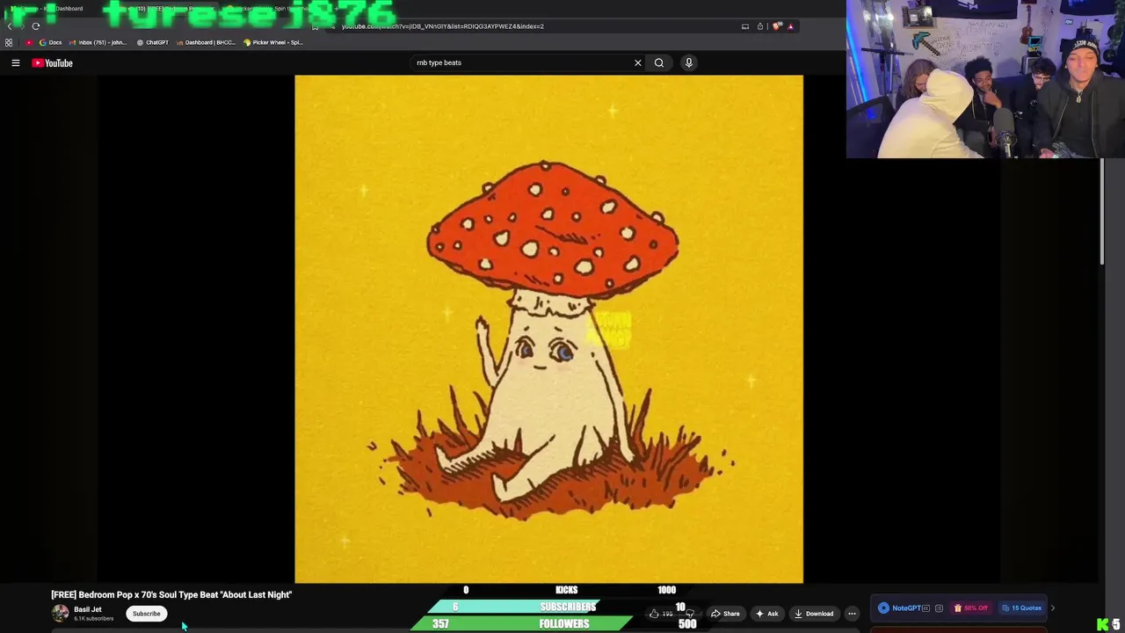This screenshot has height=633, width=1125.
Task: Click the mushroom video player
Action: click(x=548, y=329)
